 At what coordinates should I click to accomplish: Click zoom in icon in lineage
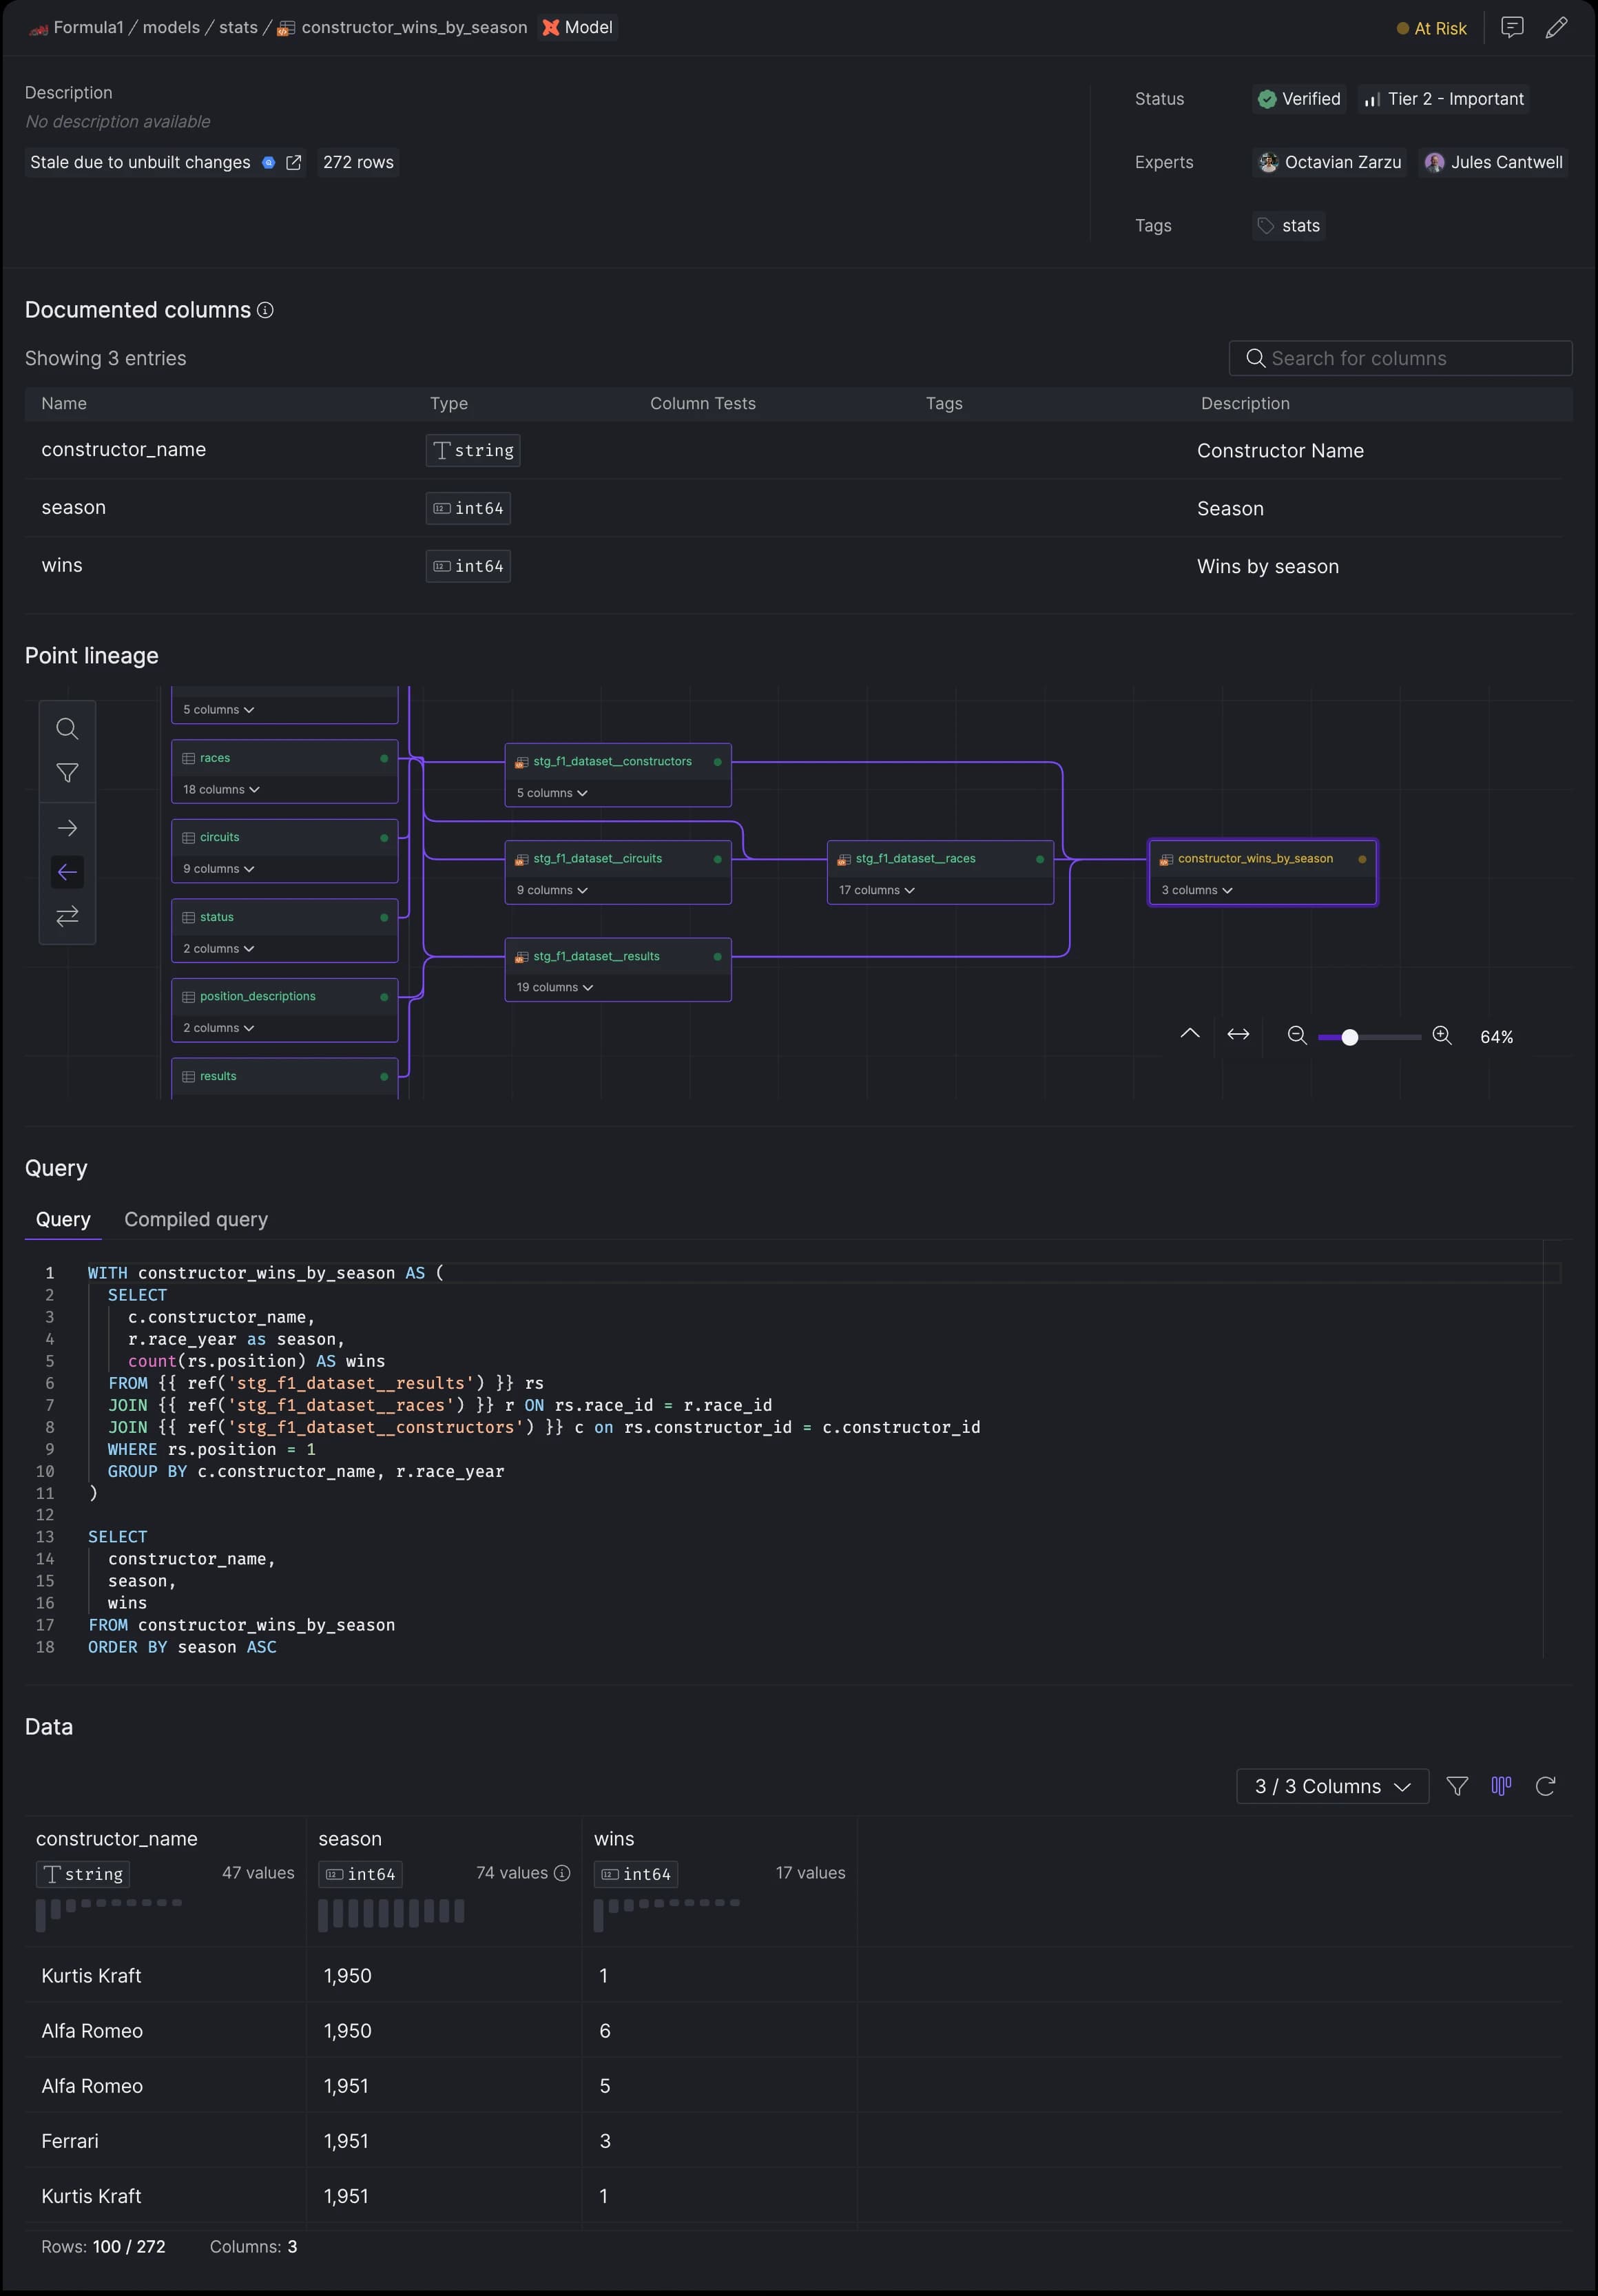(x=1441, y=1036)
